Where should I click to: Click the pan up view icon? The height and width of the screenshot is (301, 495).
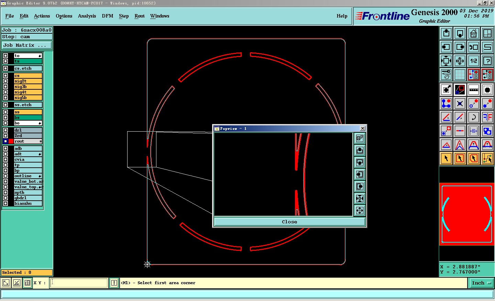click(x=446, y=33)
